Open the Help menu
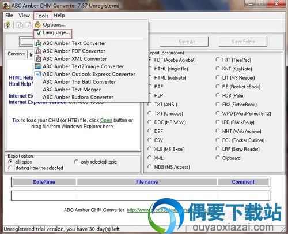The width and height of the screenshot is (288, 234). click(59, 16)
